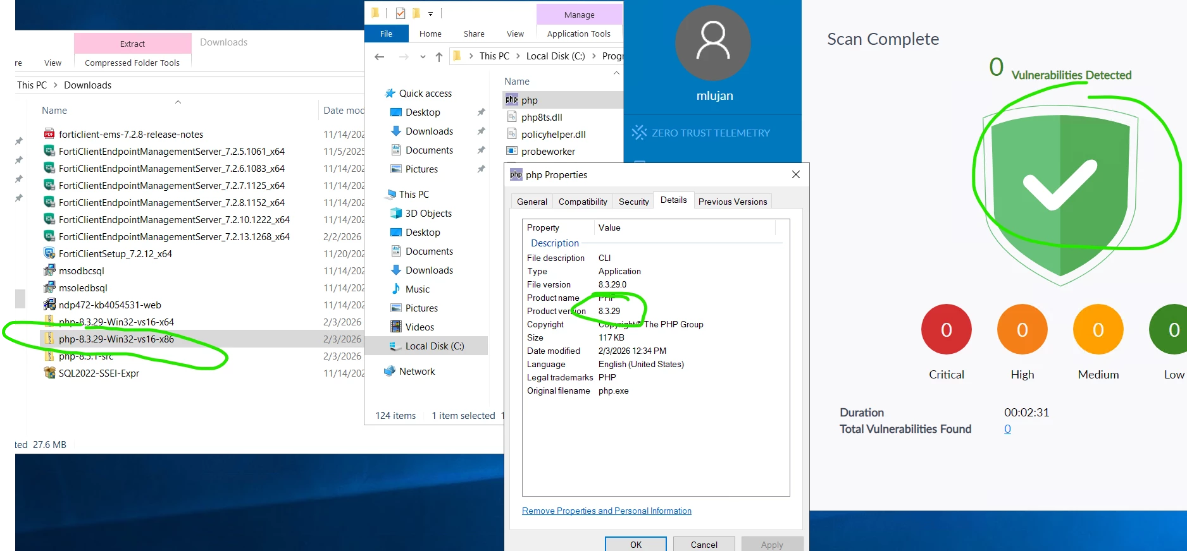Click the Critical vulnerabilities count circle
The height and width of the screenshot is (551, 1187).
click(947, 329)
